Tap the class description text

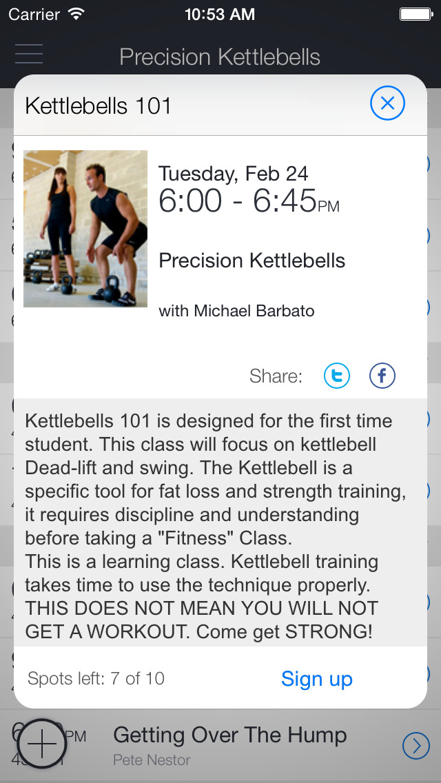214,525
